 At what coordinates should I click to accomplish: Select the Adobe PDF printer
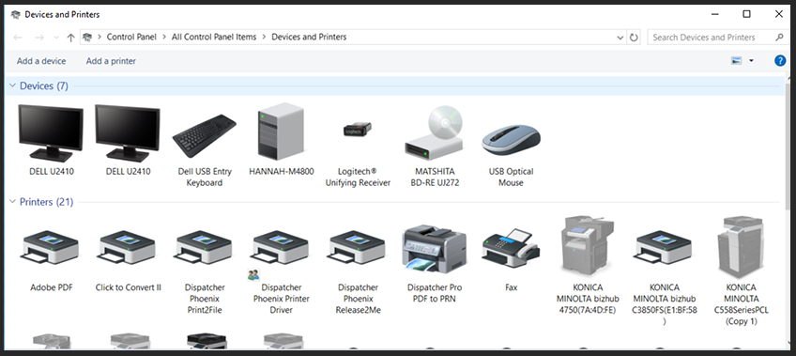[x=51, y=247]
